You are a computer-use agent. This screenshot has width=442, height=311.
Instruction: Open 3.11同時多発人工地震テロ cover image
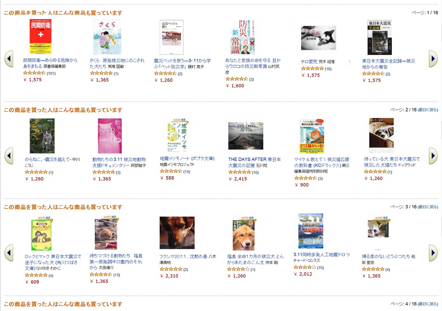[x=311, y=231]
